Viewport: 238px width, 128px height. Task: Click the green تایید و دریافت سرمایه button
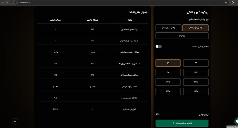tap(182, 123)
